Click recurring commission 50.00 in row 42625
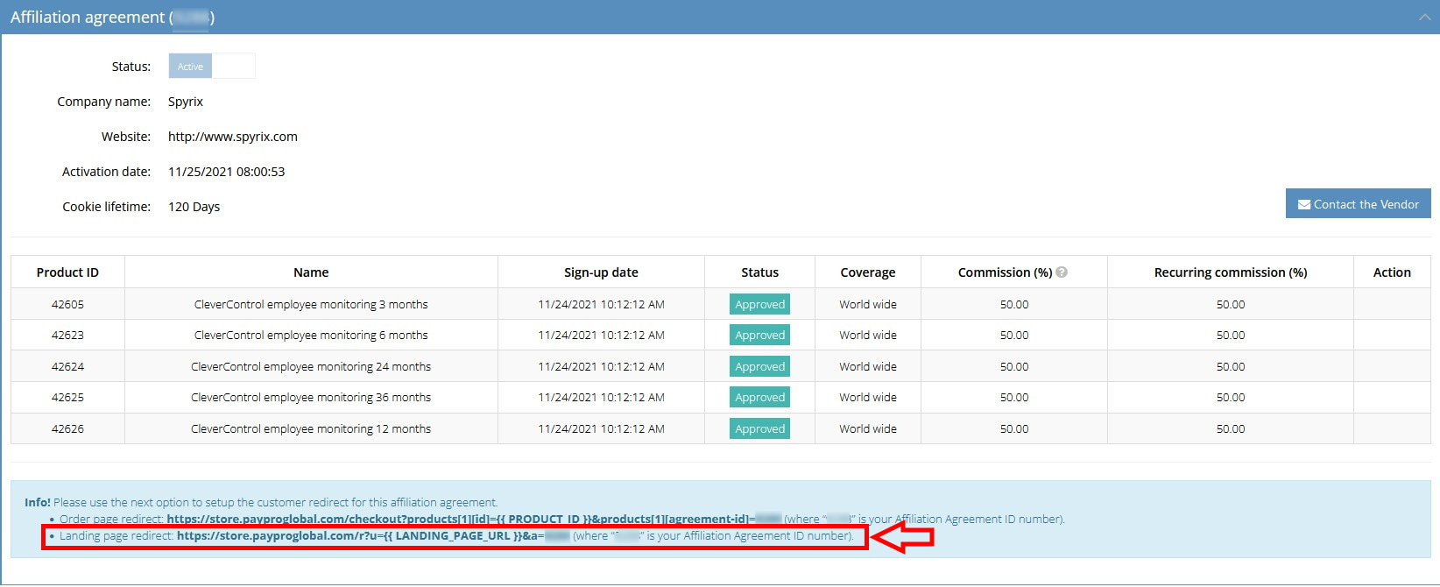The height and width of the screenshot is (587, 1440). pos(1230,397)
